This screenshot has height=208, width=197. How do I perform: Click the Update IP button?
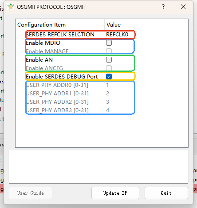[115, 193]
